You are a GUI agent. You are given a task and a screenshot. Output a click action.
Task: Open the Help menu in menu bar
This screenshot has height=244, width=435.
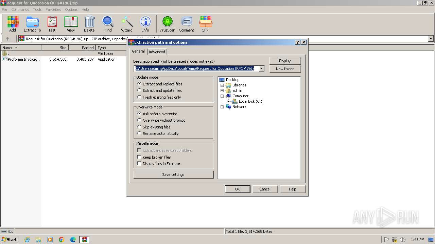pos(85,9)
